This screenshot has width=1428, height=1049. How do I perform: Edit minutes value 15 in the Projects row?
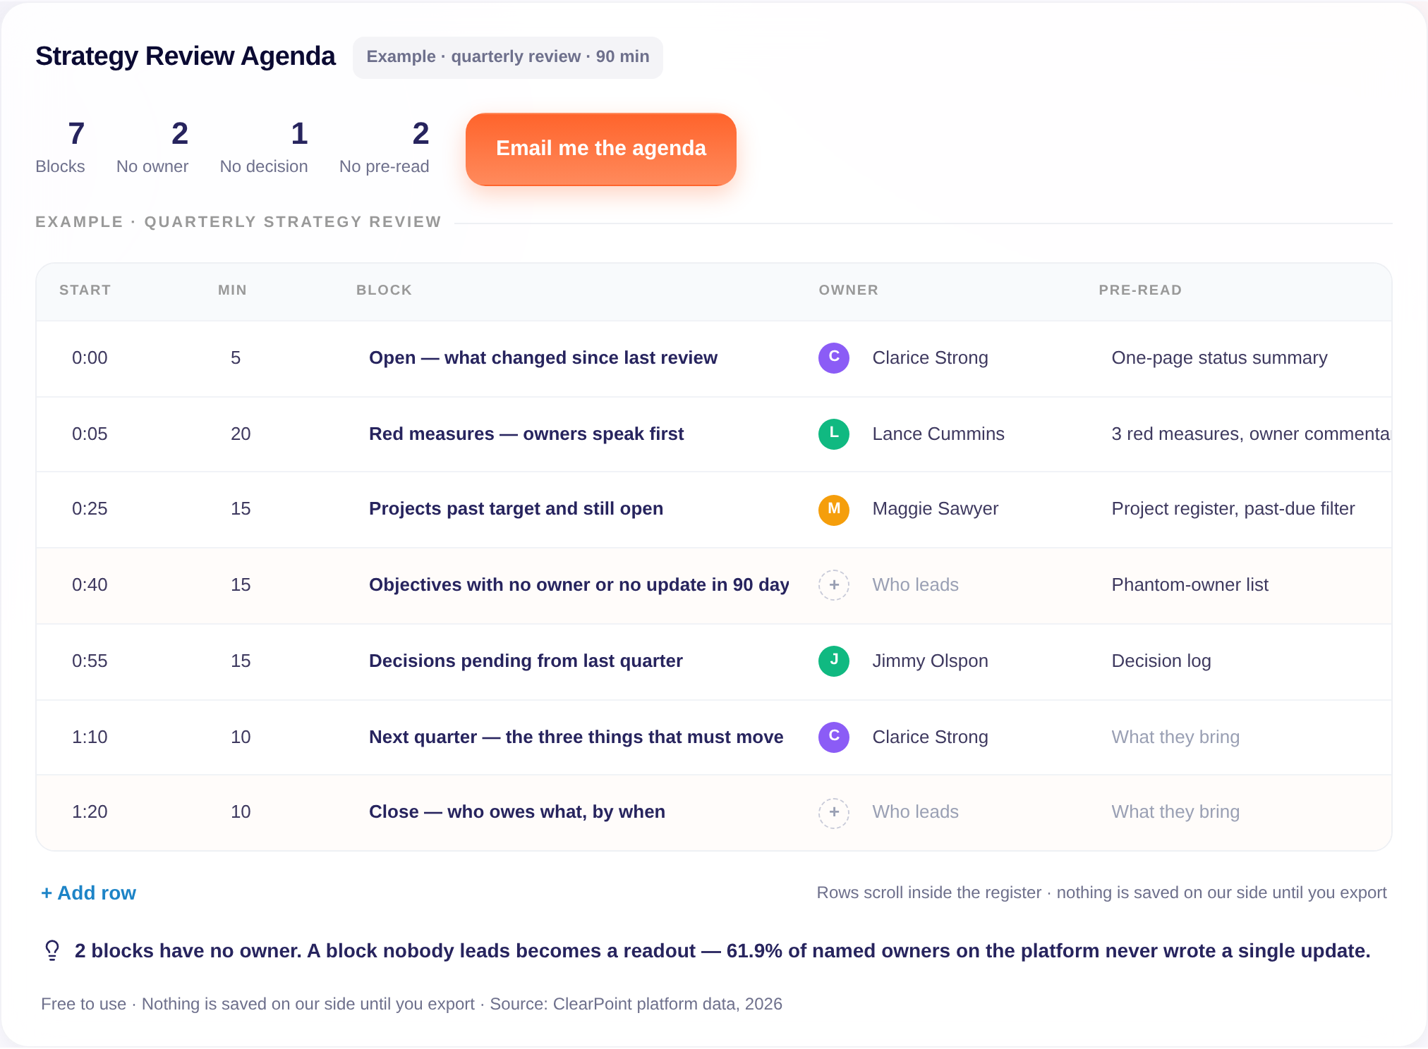pyautogui.click(x=241, y=509)
